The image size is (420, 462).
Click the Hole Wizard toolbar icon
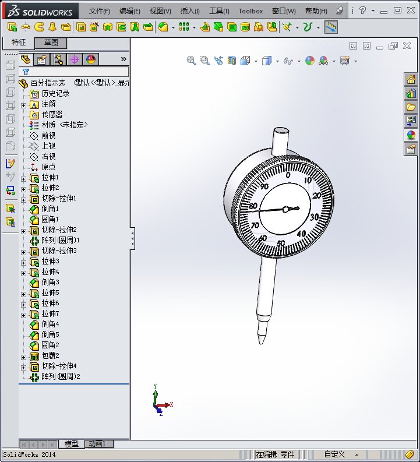pyautogui.click(x=94, y=27)
